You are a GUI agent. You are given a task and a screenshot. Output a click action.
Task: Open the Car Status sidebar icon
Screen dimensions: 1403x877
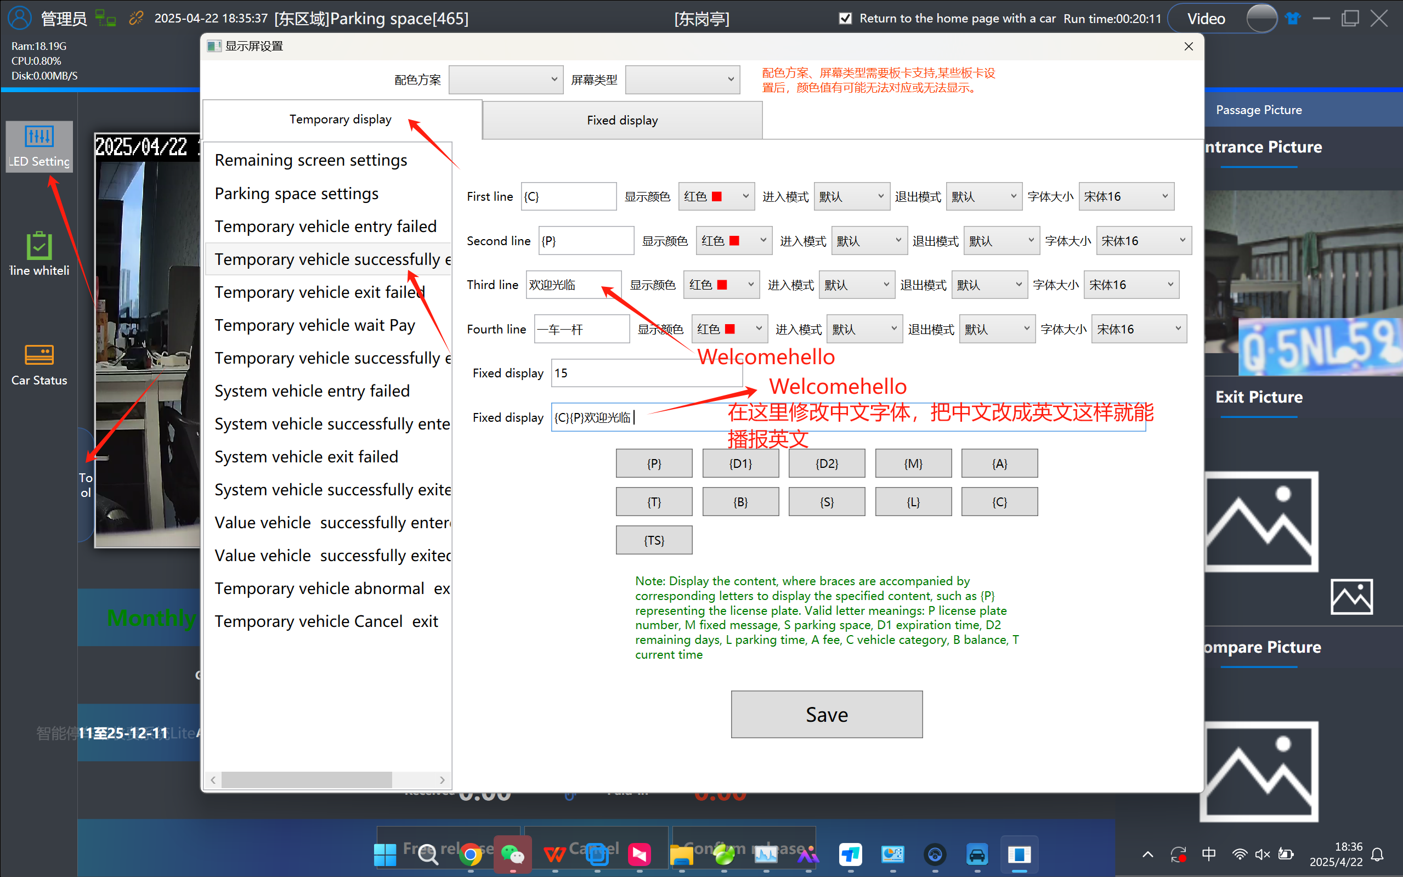[x=39, y=354]
